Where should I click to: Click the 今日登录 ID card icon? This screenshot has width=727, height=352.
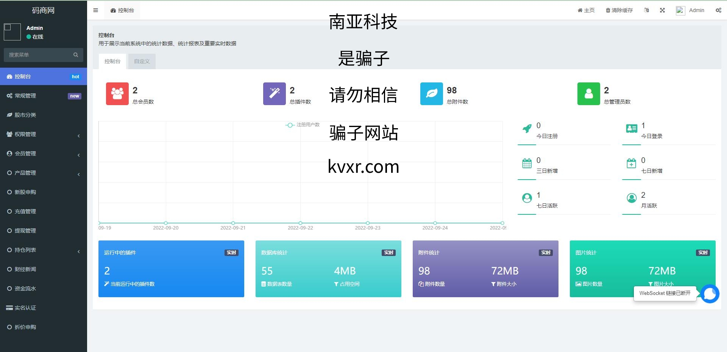[x=632, y=129]
